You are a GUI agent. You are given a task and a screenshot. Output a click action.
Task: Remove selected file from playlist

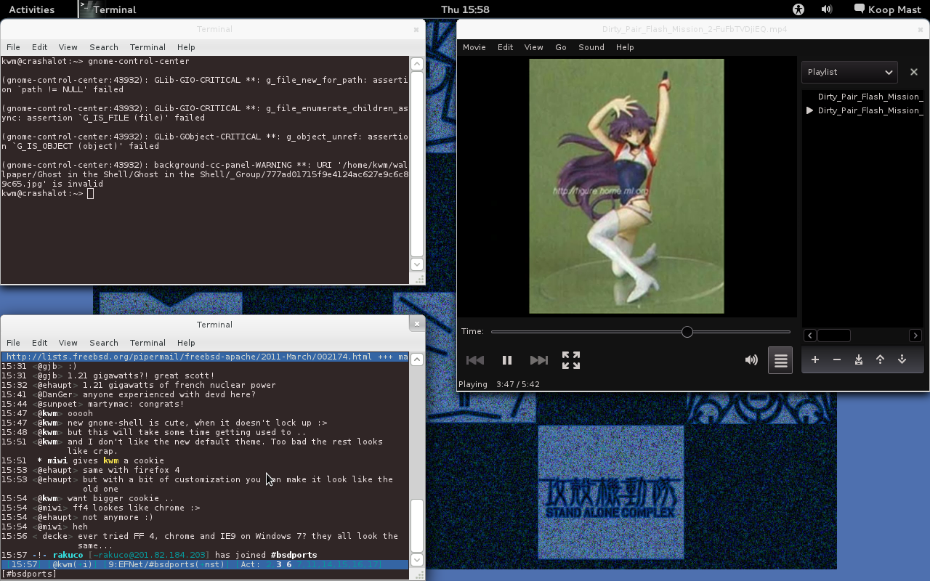(837, 359)
